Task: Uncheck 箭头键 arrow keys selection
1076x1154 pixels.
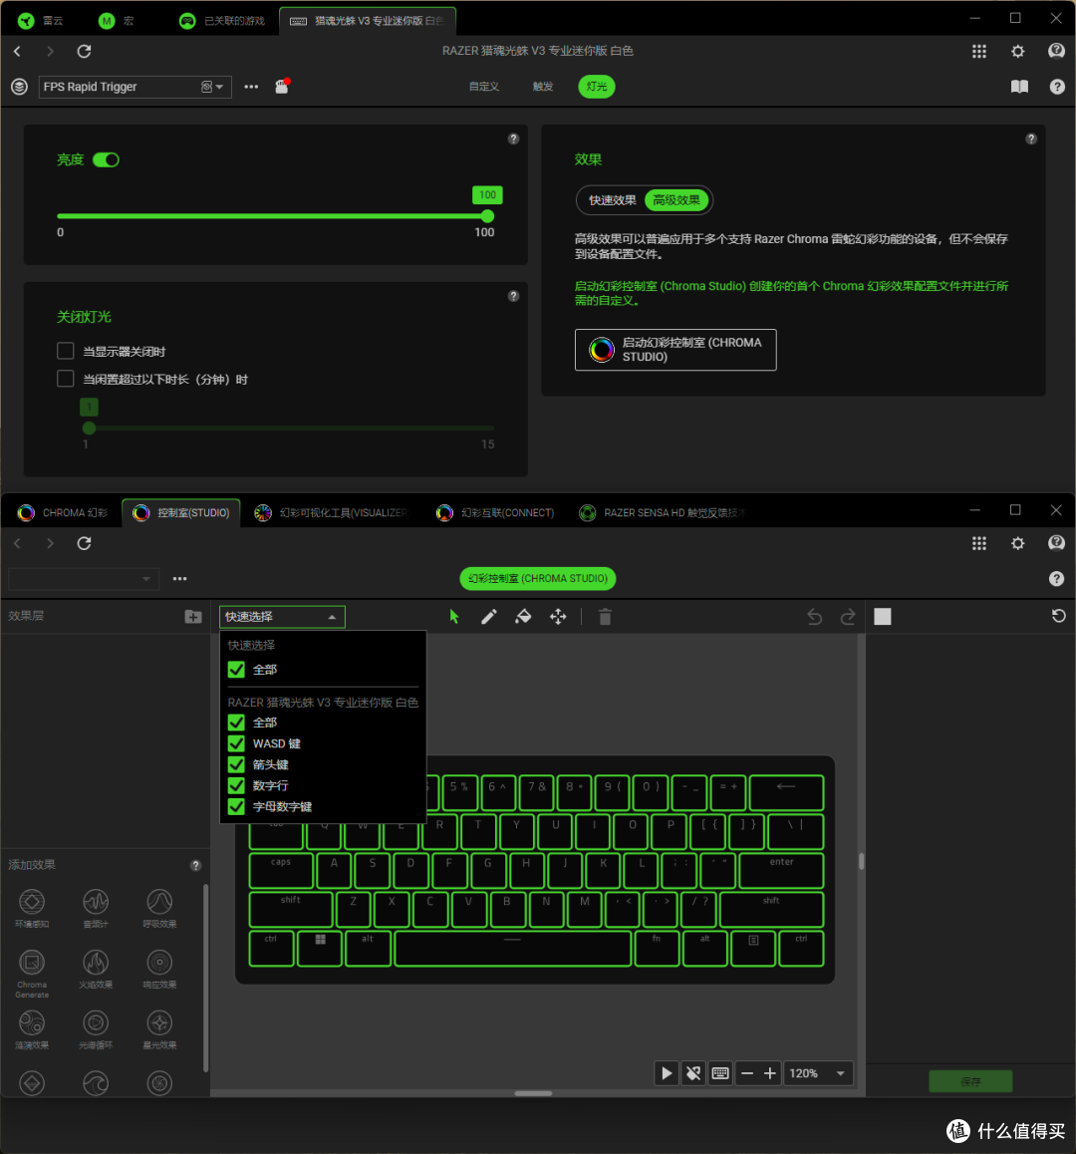Action: (x=236, y=764)
